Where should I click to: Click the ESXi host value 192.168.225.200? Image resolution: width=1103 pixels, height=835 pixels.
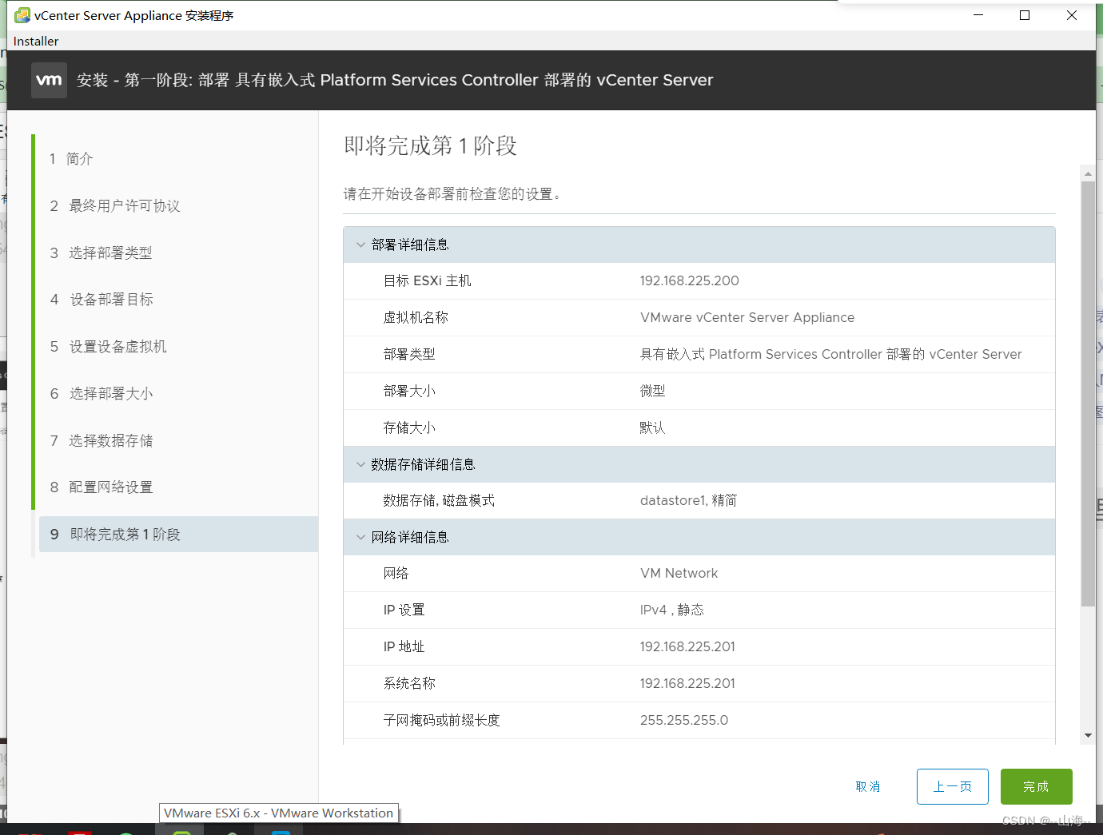[x=689, y=280]
